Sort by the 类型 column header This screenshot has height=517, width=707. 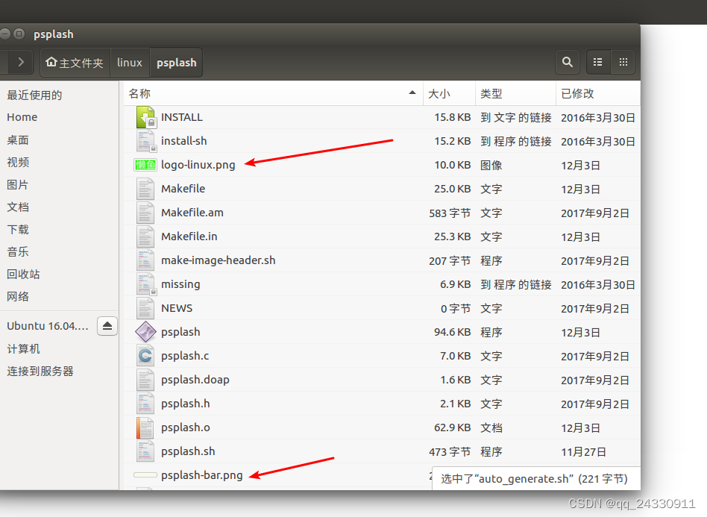click(515, 93)
